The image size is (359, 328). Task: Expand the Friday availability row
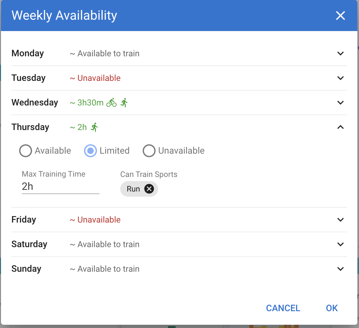pos(340,220)
